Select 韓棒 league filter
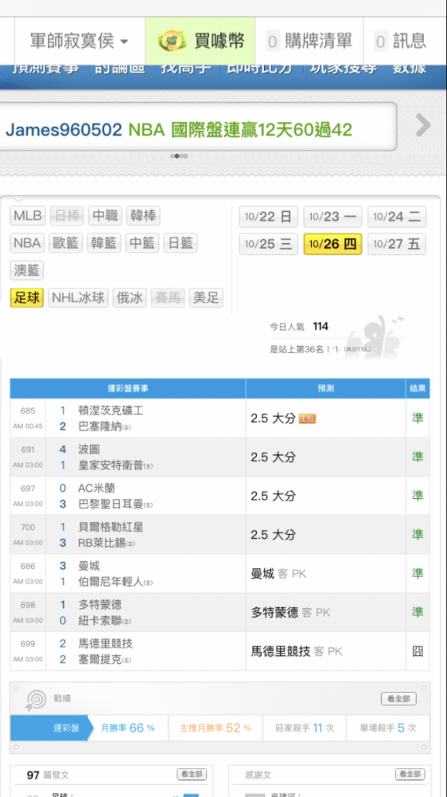This screenshot has height=797, width=447. click(143, 216)
